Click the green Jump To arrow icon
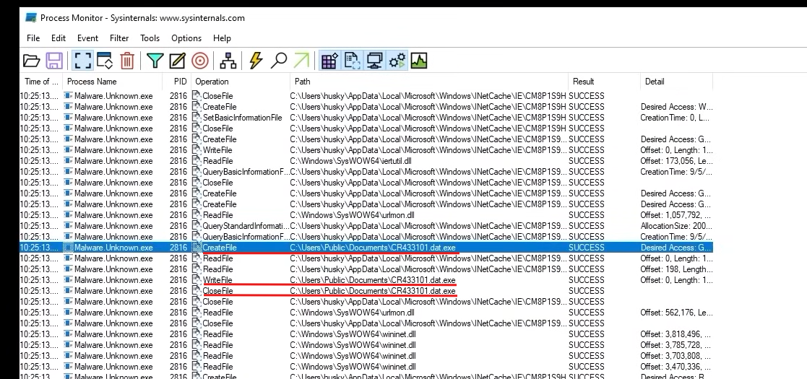 point(301,61)
